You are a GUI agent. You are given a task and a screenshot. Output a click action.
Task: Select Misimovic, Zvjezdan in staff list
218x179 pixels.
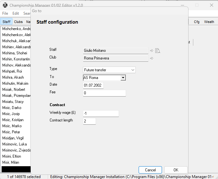click(16, 150)
